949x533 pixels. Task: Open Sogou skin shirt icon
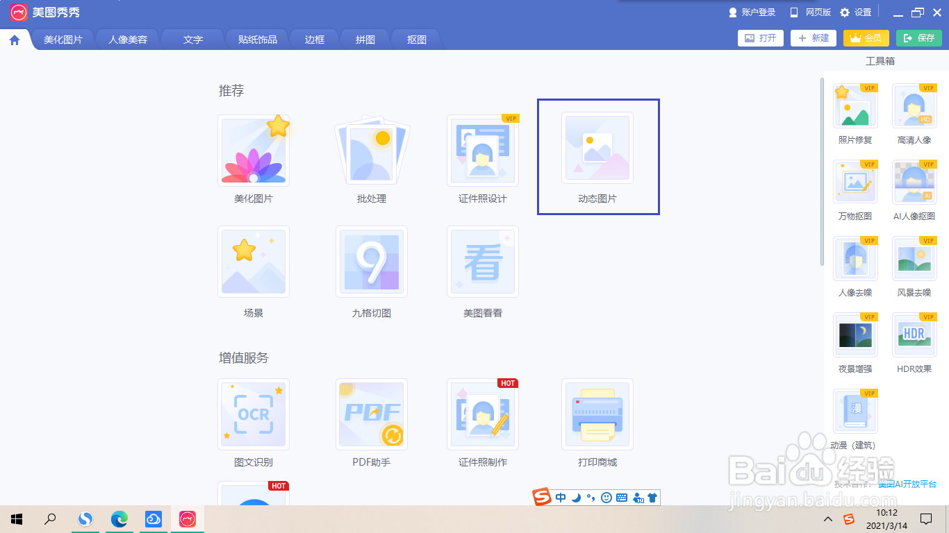[652, 497]
